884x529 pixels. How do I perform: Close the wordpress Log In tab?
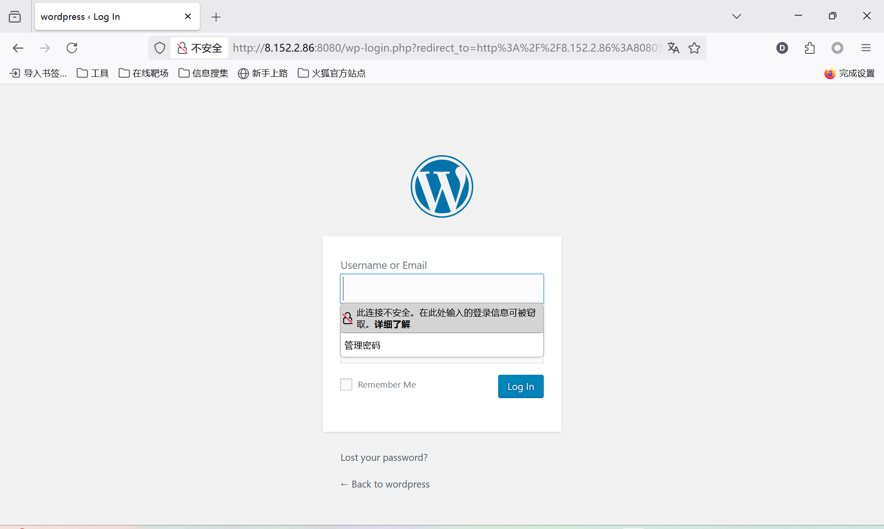[x=188, y=17]
